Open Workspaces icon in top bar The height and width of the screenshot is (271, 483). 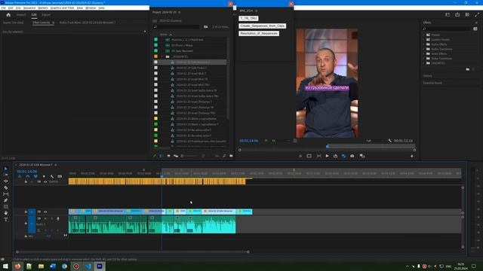point(448,15)
